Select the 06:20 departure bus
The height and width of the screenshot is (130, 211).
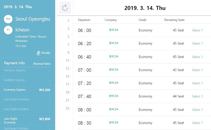(197, 44)
